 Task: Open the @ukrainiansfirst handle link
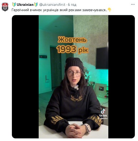coord(52,5)
